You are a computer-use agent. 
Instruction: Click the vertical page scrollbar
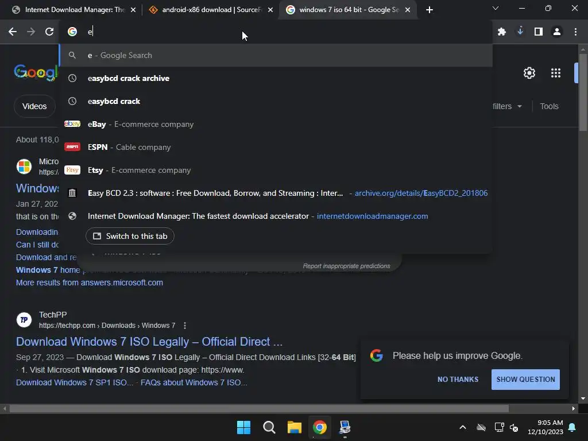pos(583,92)
